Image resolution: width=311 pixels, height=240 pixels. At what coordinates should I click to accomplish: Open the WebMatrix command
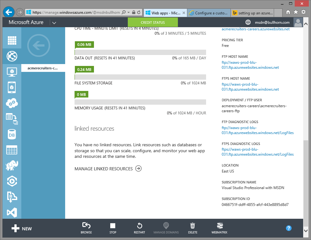219,228
